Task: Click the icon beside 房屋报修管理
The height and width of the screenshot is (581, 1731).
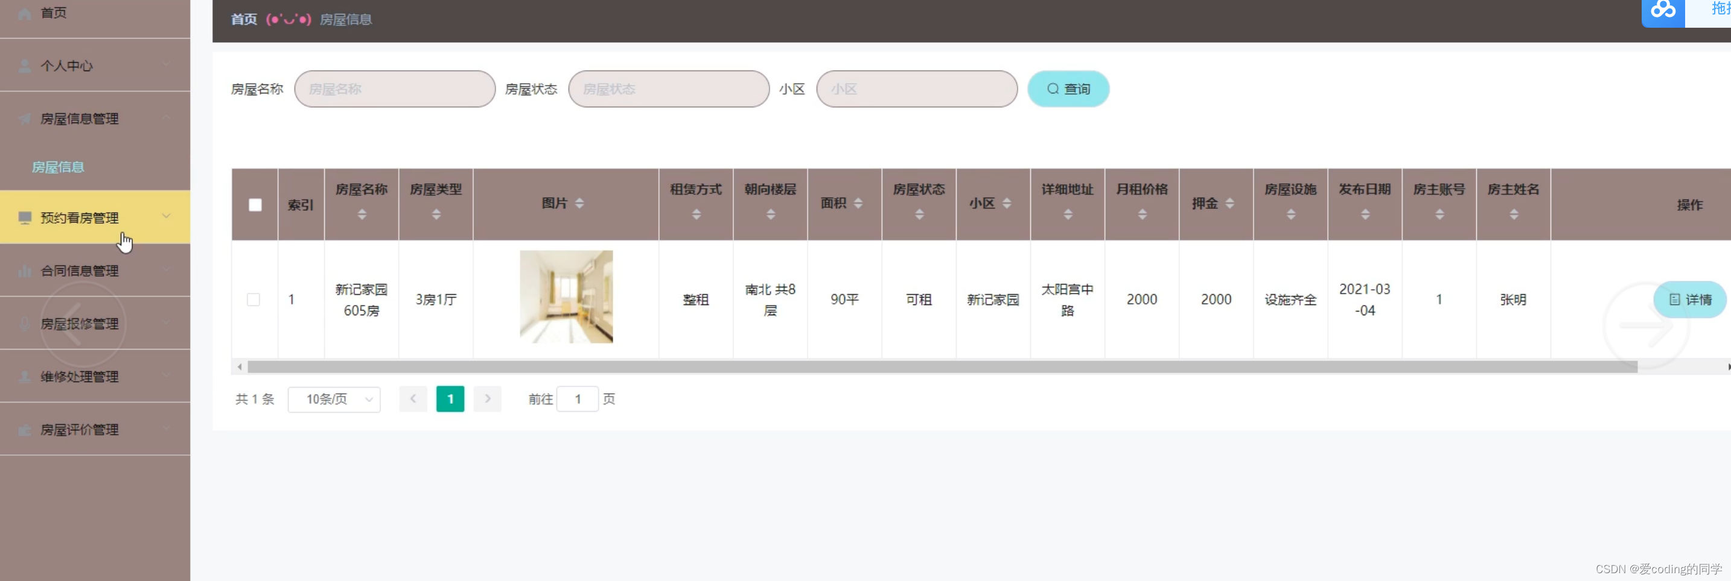Action: (x=25, y=324)
